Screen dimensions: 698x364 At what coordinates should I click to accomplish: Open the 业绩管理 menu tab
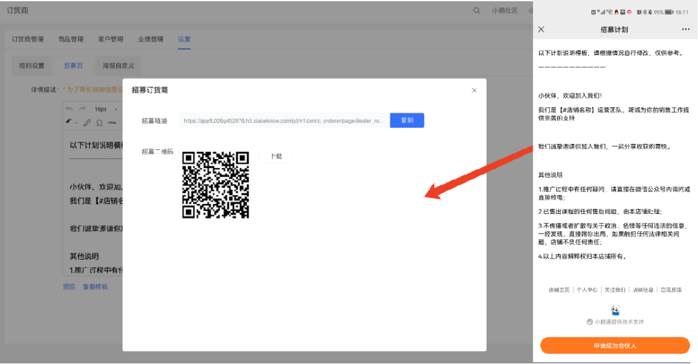(151, 39)
